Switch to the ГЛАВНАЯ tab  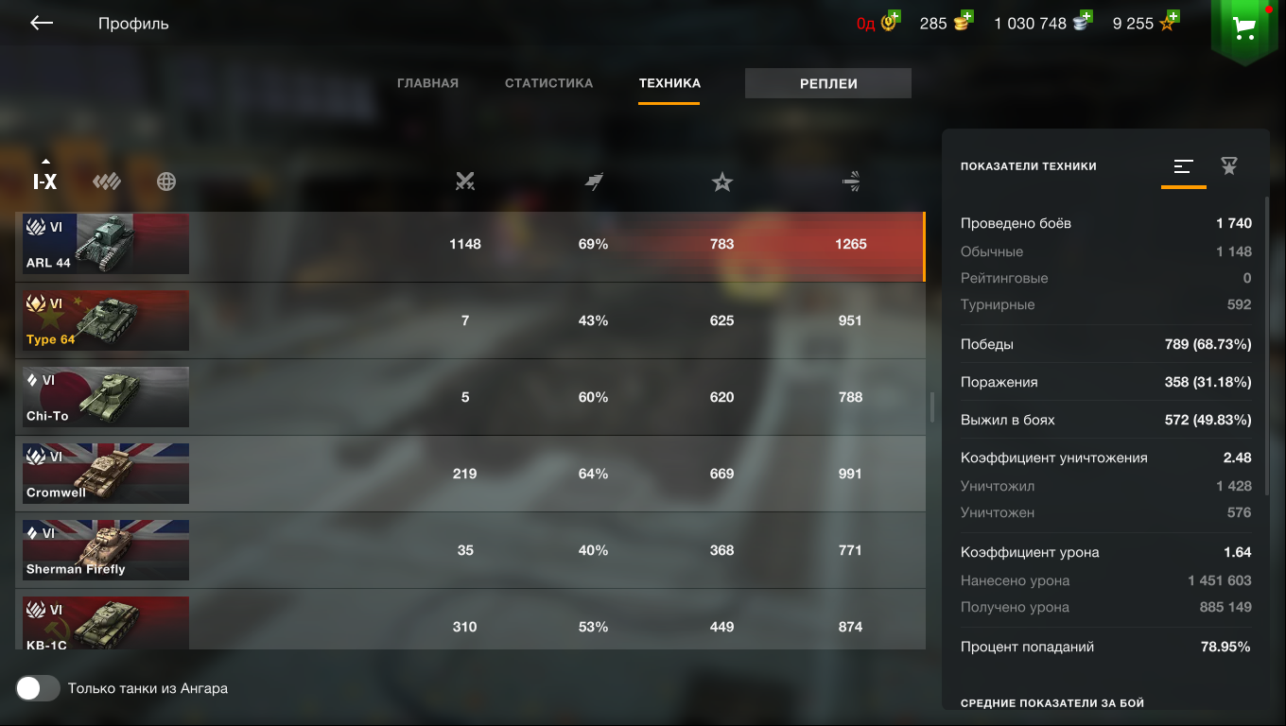(x=427, y=83)
